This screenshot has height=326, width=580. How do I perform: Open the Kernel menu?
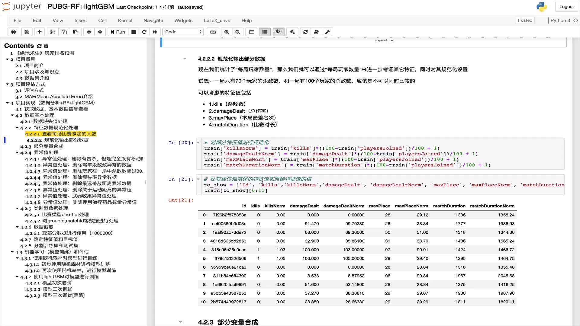click(125, 21)
